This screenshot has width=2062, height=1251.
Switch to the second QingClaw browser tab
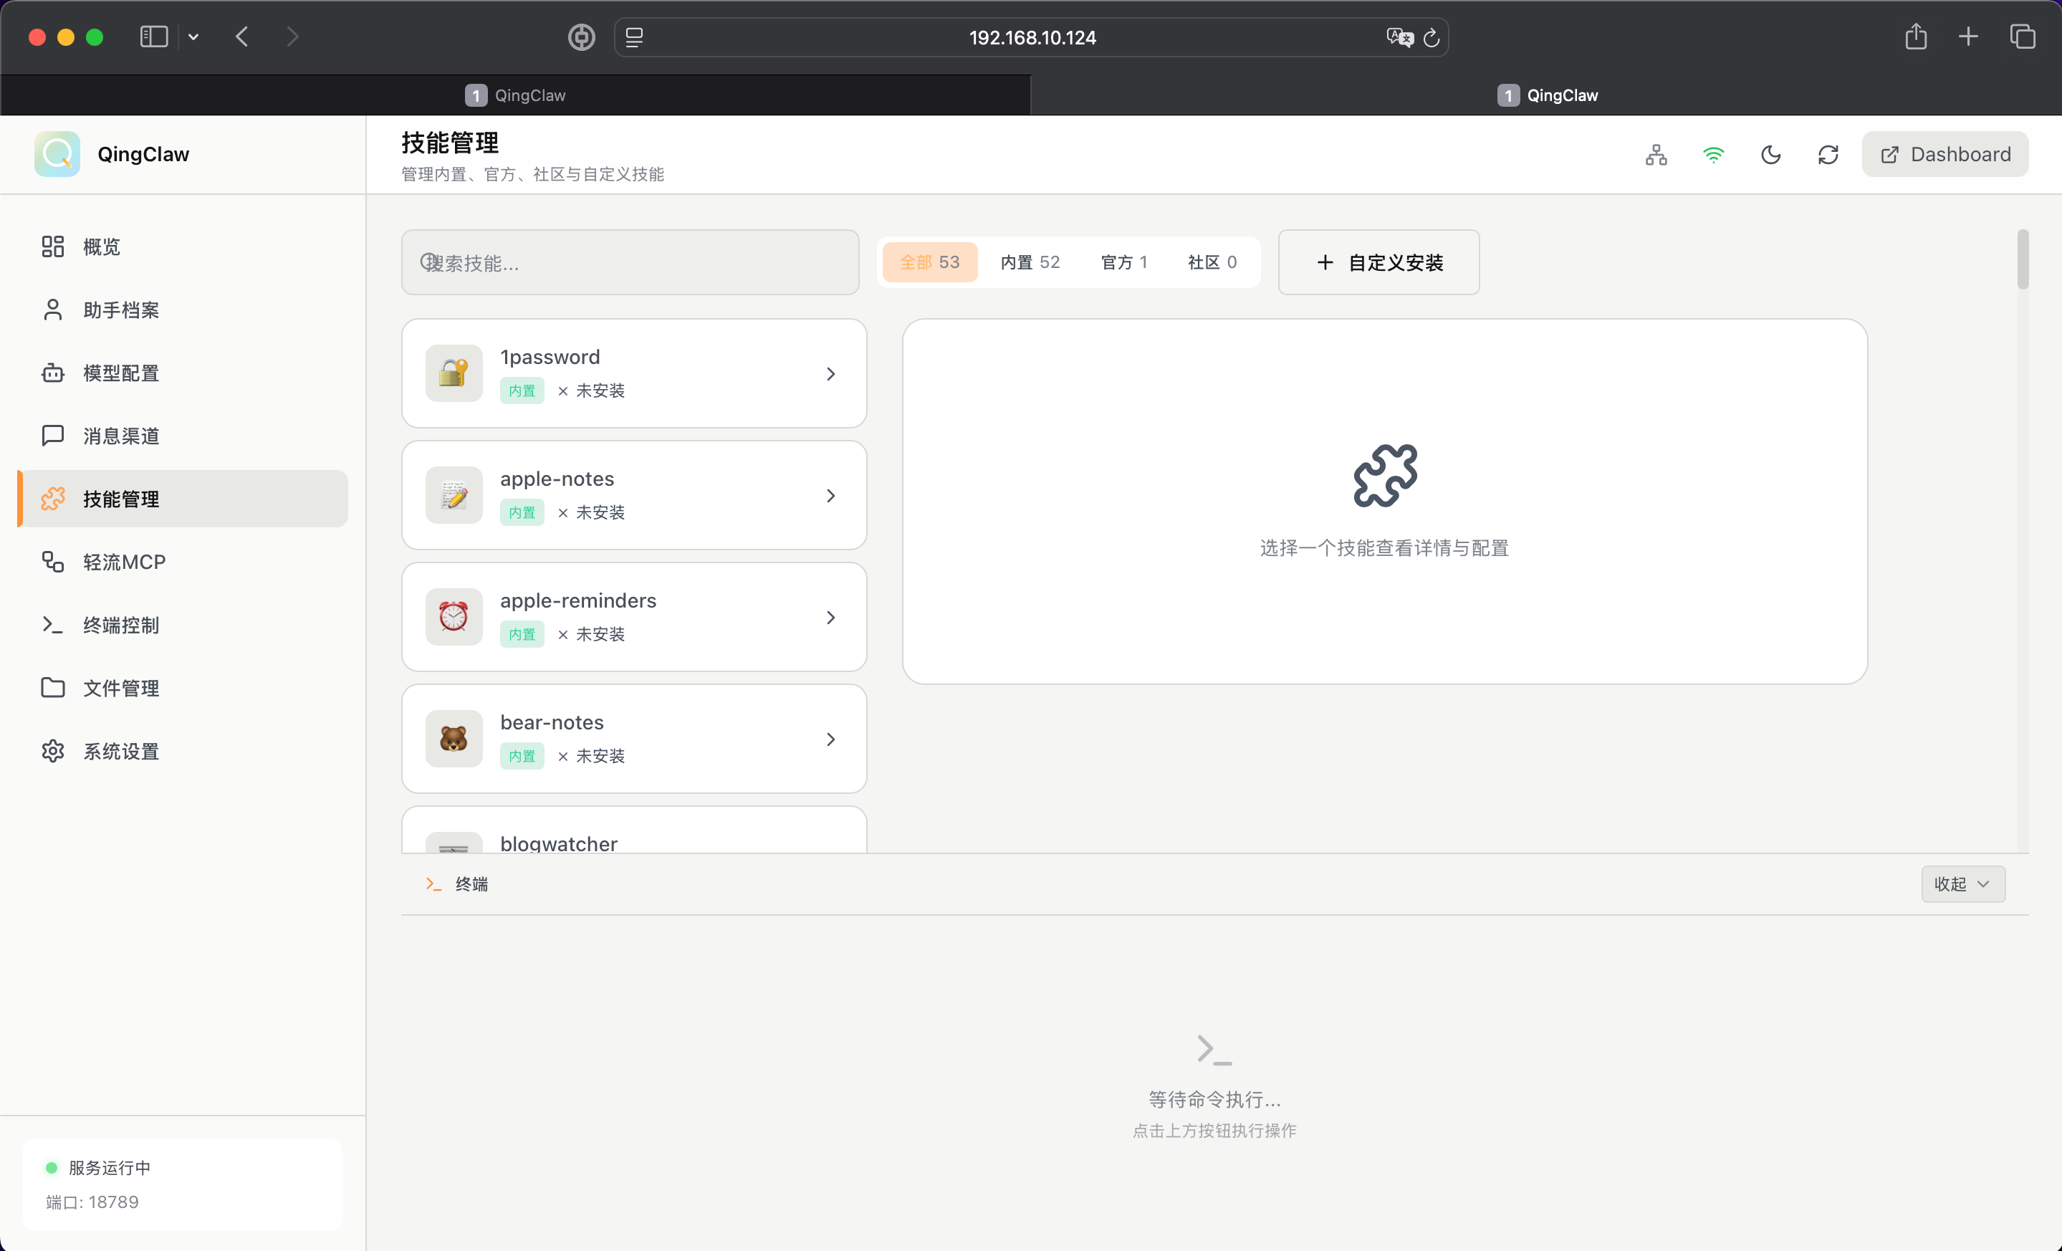(1546, 95)
